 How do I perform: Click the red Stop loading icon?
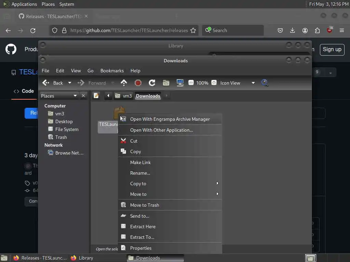tap(138, 83)
